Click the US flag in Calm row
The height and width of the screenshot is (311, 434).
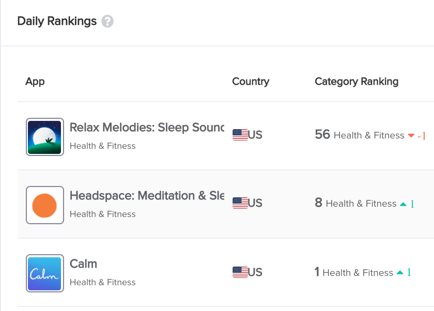[240, 272]
